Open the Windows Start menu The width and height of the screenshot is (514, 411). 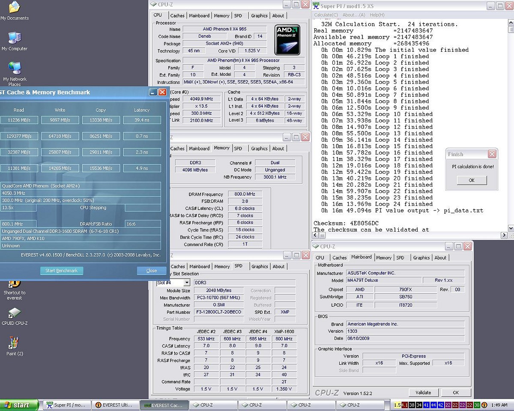(x=20, y=405)
